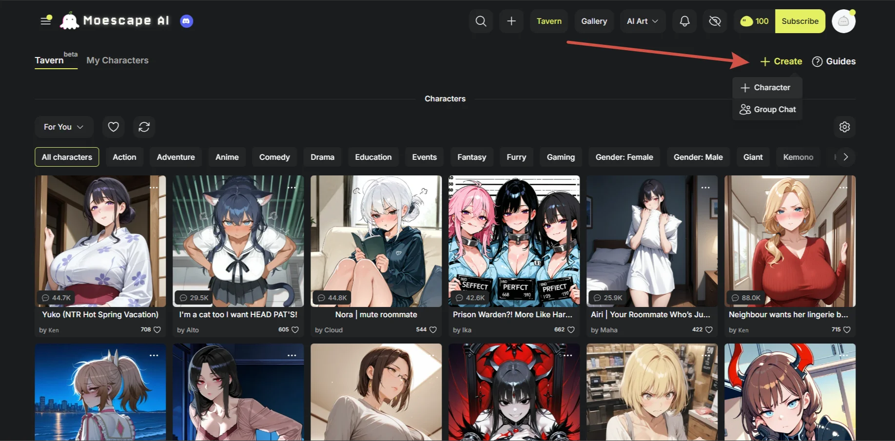Open the Guides link
895x441 pixels.
point(834,61)
